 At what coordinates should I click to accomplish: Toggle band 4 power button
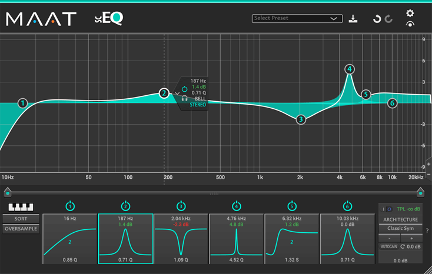click(x=237, y=206)
